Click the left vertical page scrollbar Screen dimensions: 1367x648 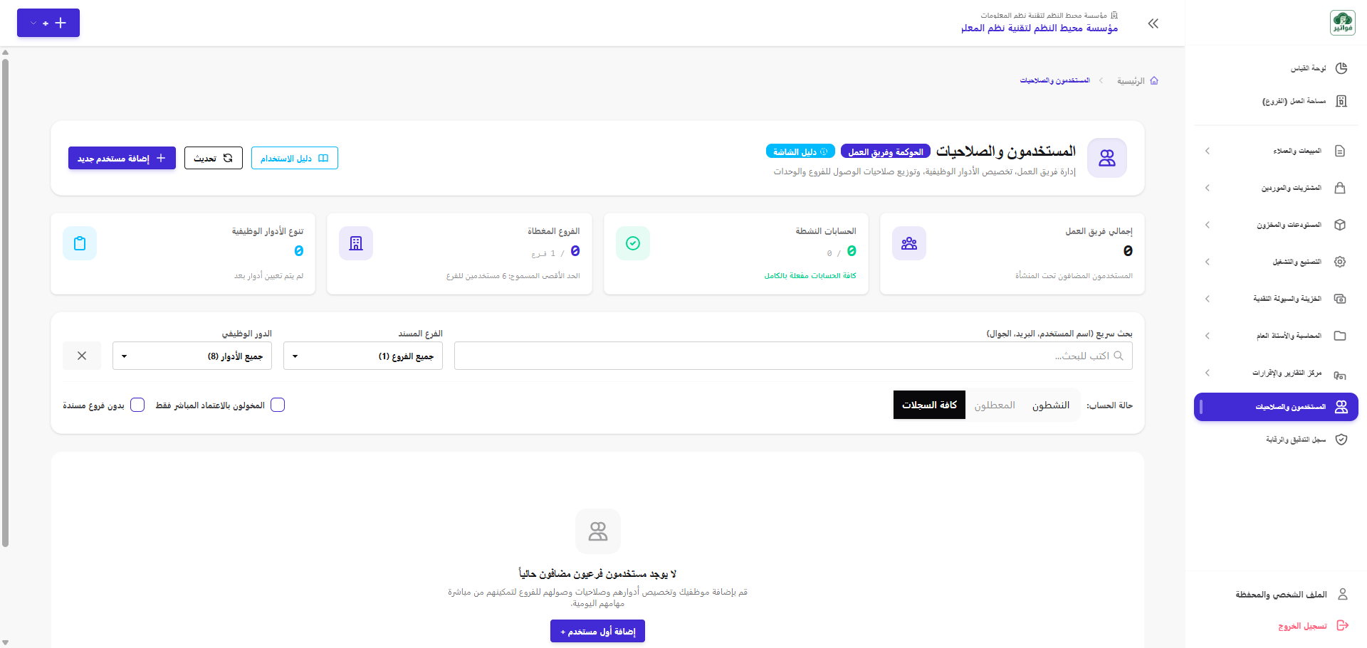click(5, 302)
